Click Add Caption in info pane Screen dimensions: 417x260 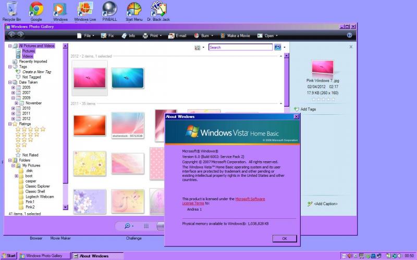coord(322,204)
